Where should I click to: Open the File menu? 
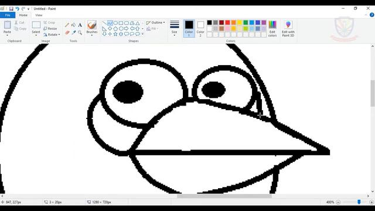pyautogui.click(x=8, y=15)
